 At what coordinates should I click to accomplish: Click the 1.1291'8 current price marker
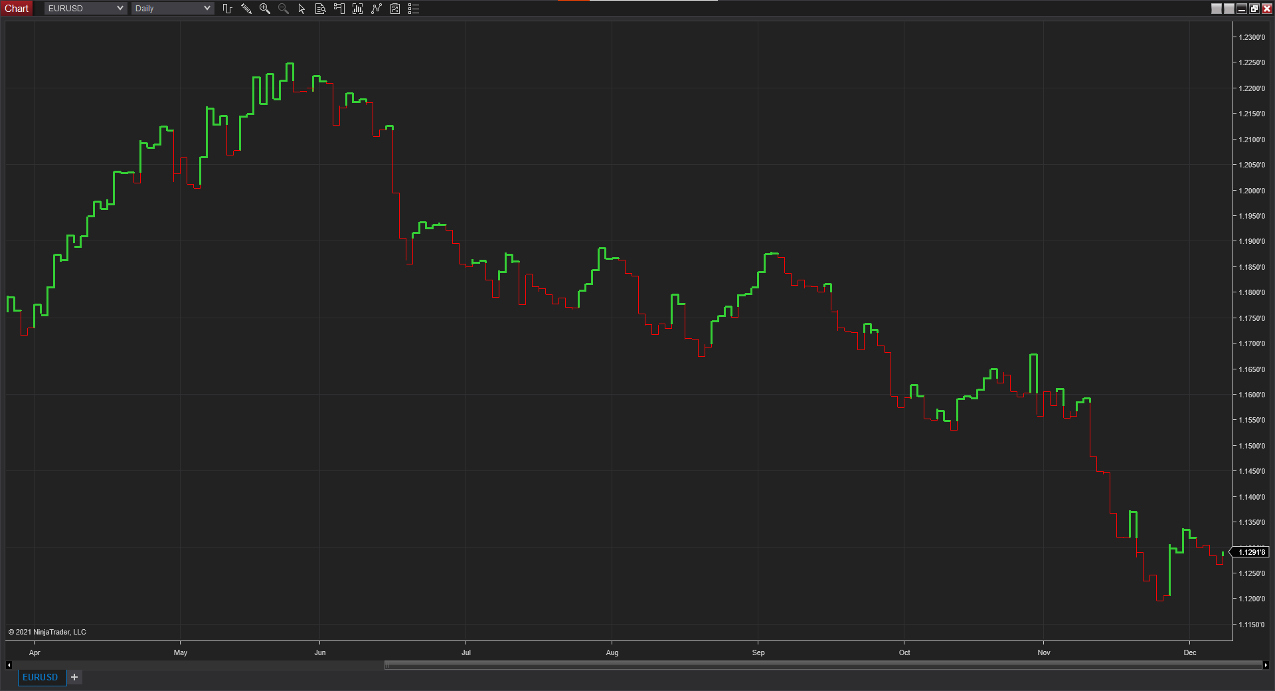coord(1251,552)
